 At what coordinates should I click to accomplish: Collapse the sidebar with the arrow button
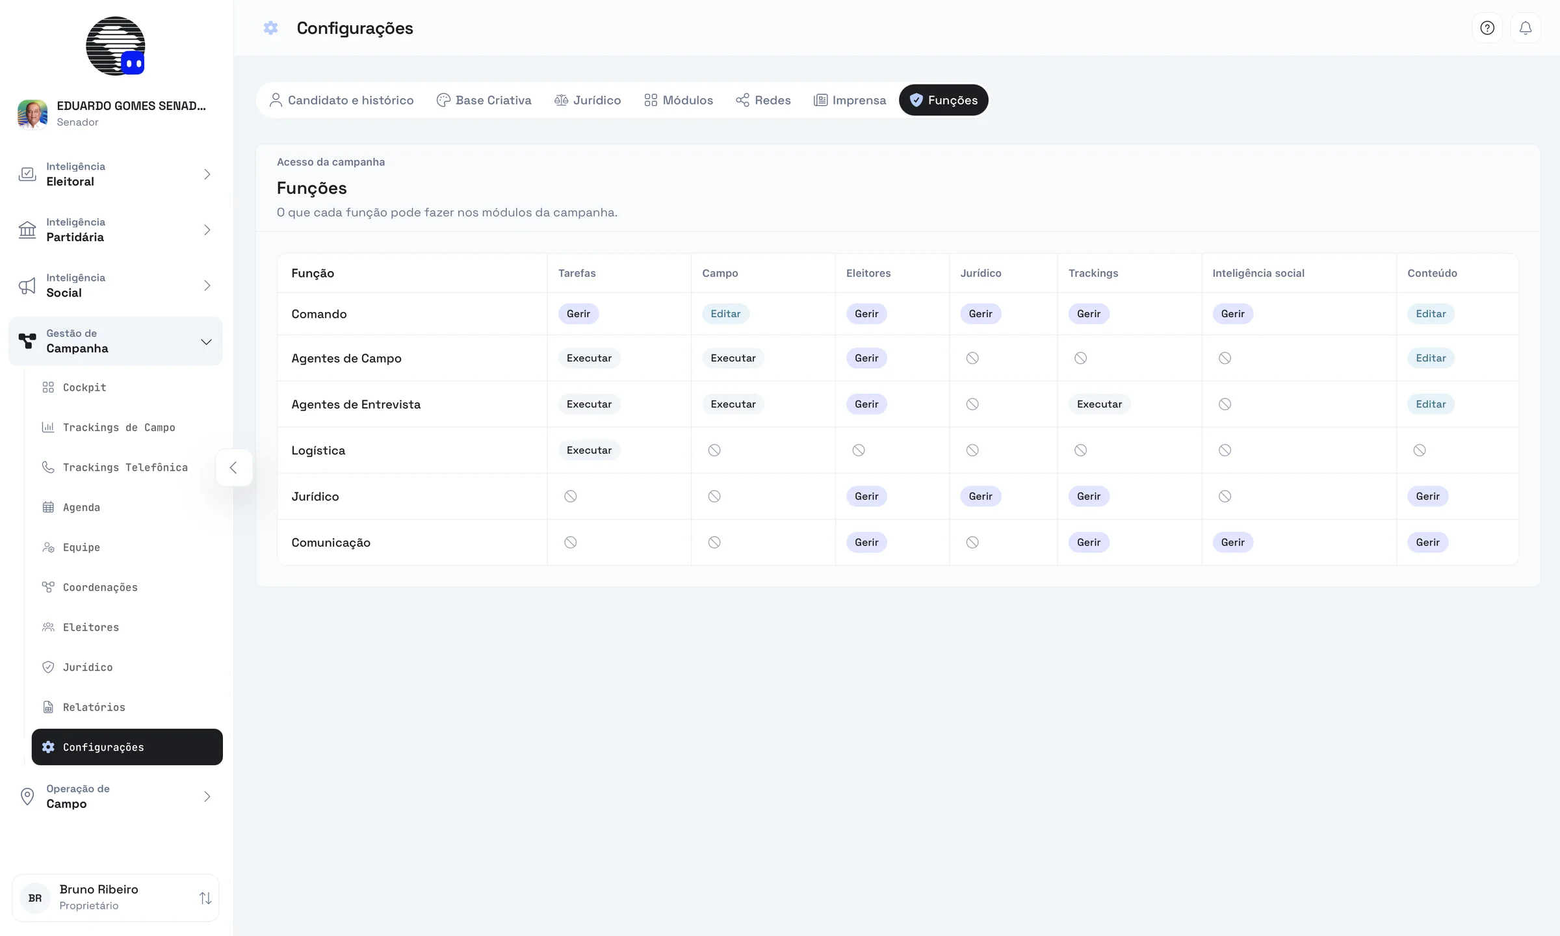pyautogui.click(x=233, y=467)
